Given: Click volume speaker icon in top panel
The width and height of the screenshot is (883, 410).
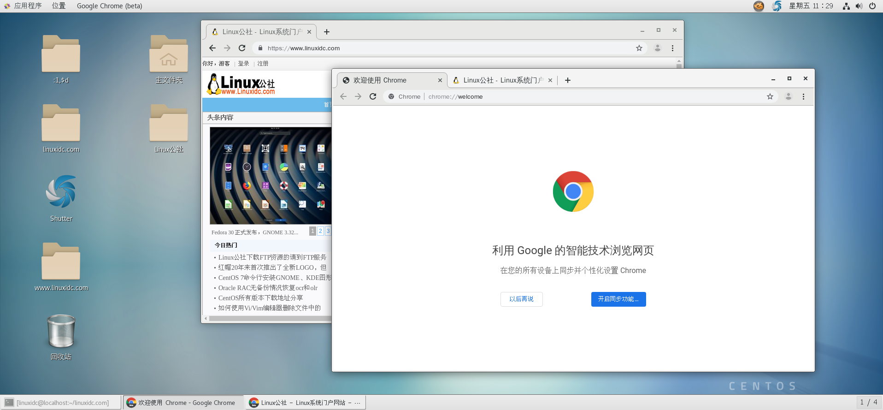Looking at the screenshot, I should point(859,6).
